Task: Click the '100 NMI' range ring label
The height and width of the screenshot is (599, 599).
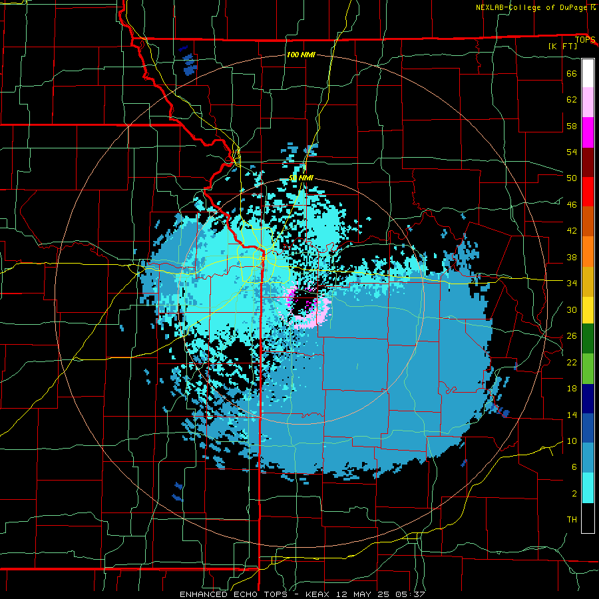Action: pos(301,55)
